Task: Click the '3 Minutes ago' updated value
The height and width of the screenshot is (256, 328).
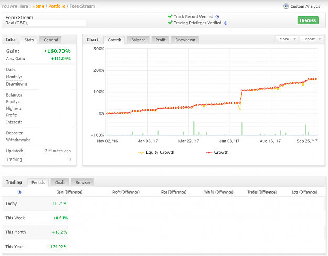Action: click(58, 151)
